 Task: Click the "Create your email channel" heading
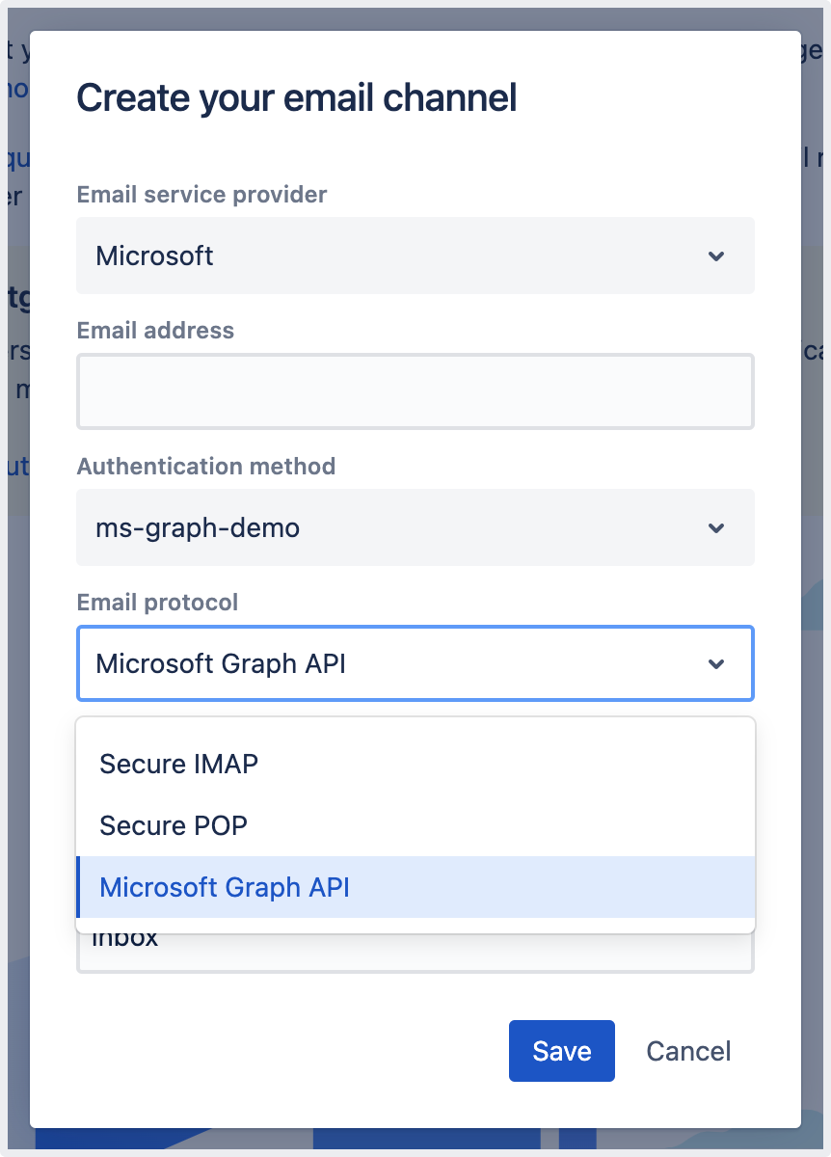point(297,98)
